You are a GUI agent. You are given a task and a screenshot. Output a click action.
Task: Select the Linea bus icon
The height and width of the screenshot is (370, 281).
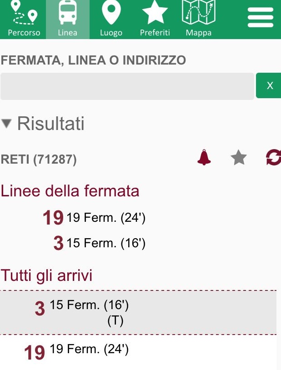coord(67,18)
